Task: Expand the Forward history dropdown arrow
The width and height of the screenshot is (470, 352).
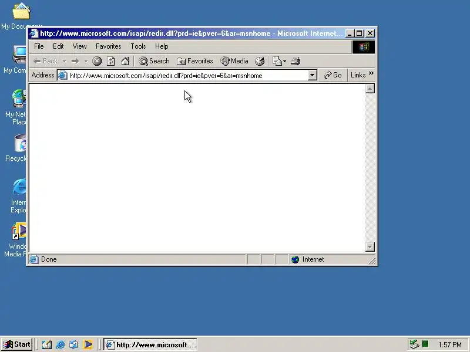Action: click(86, 62)
